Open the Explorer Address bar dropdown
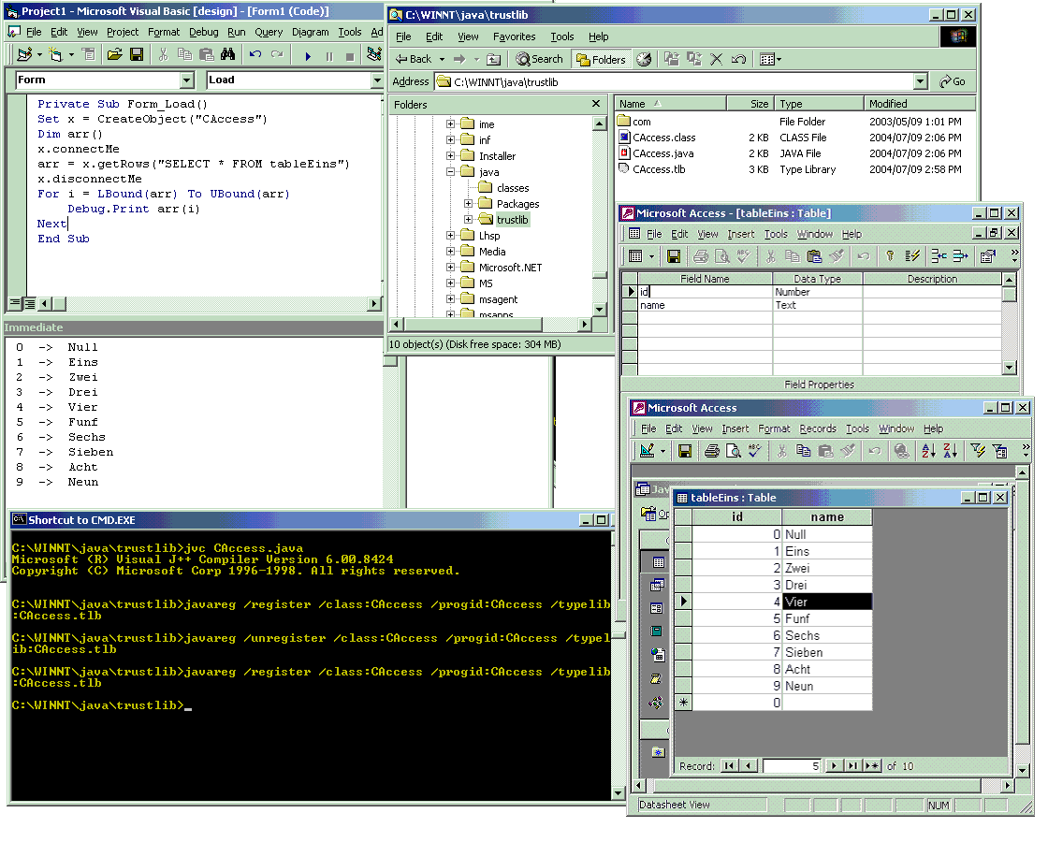The image size is (1048, 842). (x=921, y=82)
